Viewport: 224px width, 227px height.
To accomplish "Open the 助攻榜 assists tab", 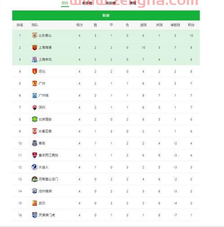I will [x=111, y=3].
